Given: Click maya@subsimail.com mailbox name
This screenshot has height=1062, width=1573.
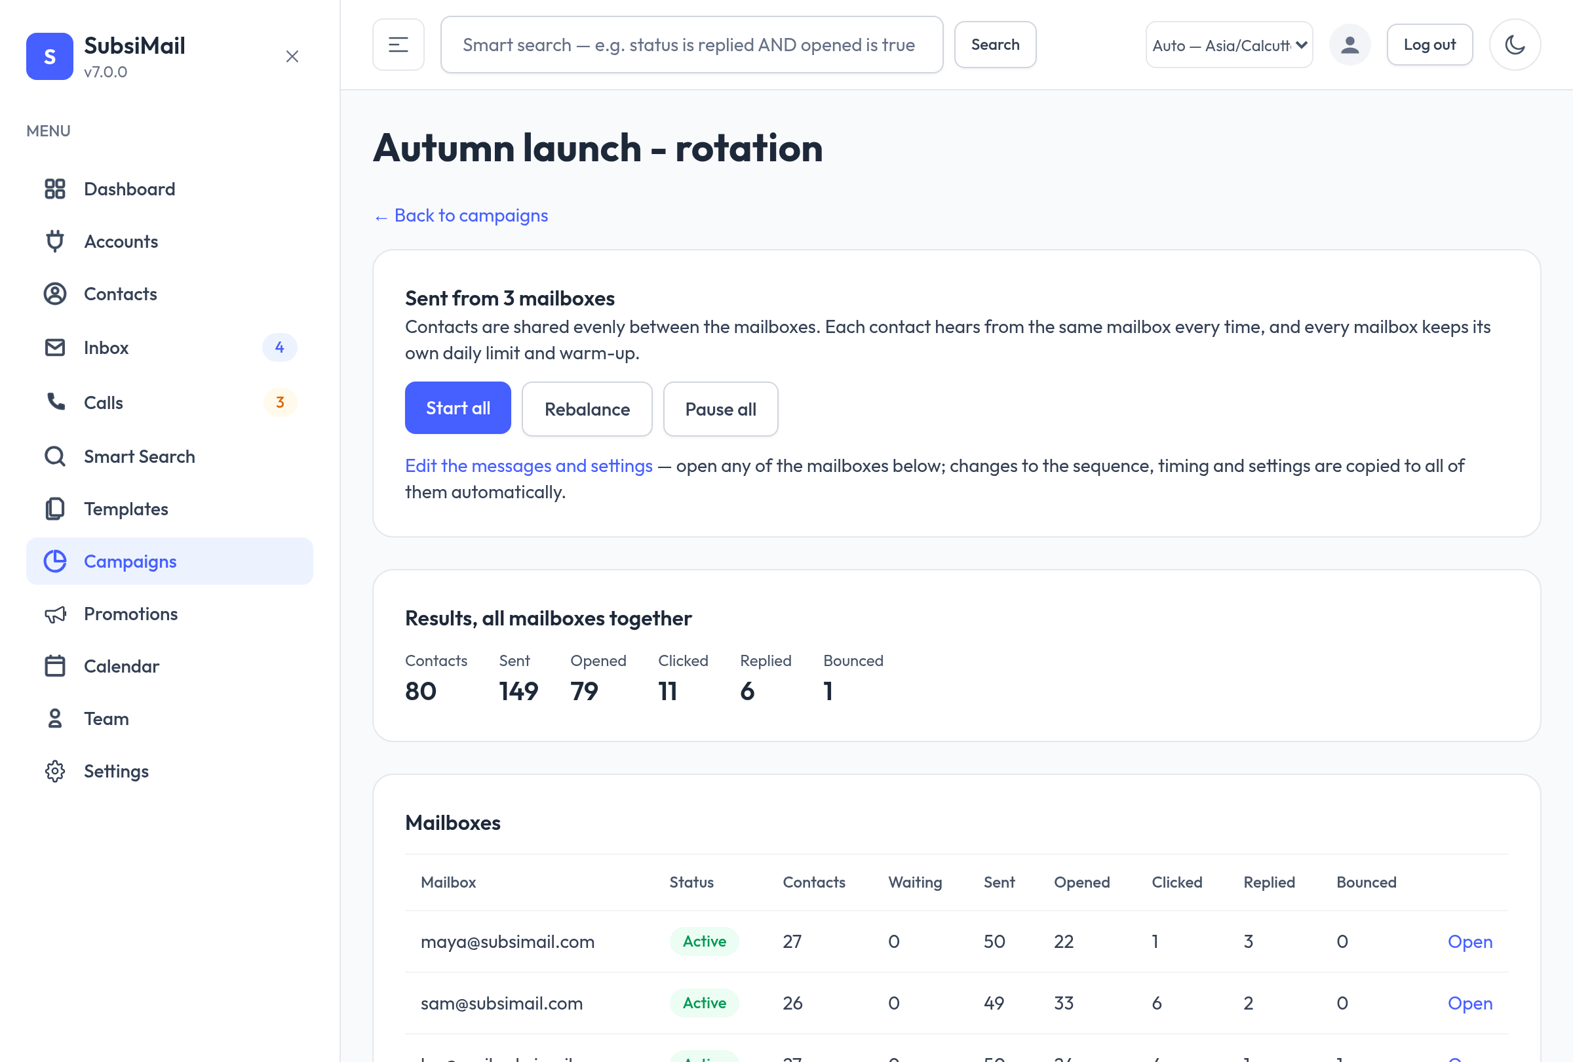Looking at the screenshot, I should tap(507, 941).
